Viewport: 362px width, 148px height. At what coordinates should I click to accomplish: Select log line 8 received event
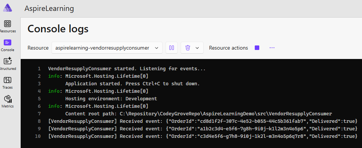(203, 121)
